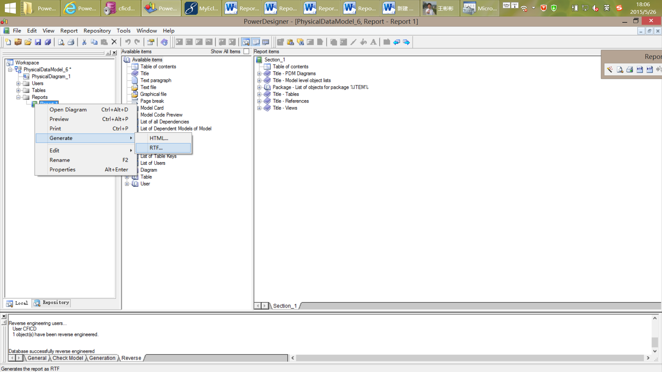Open Internet Explorer from the taskbar
662x372 pixels.
tap(81, 8)
